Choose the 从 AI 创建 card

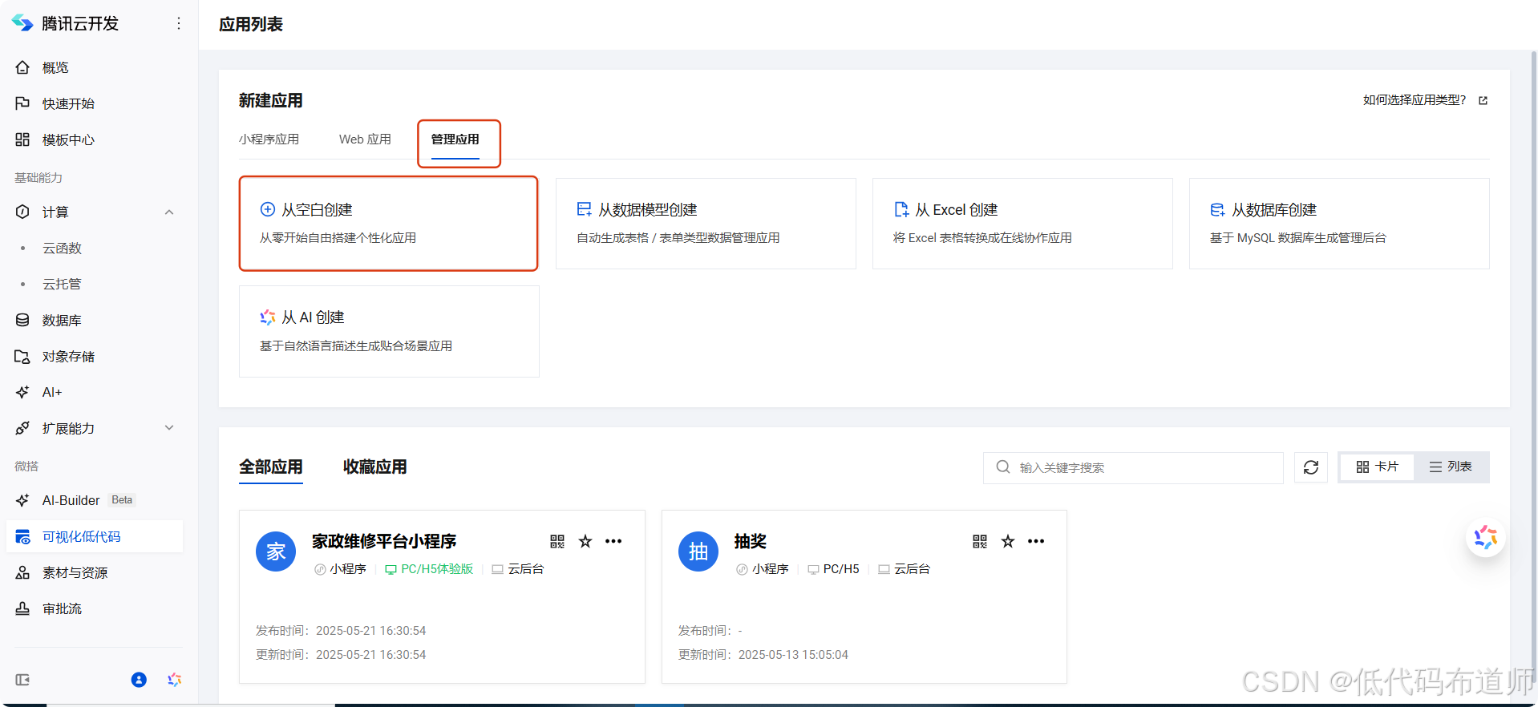(x=389, y=332)
